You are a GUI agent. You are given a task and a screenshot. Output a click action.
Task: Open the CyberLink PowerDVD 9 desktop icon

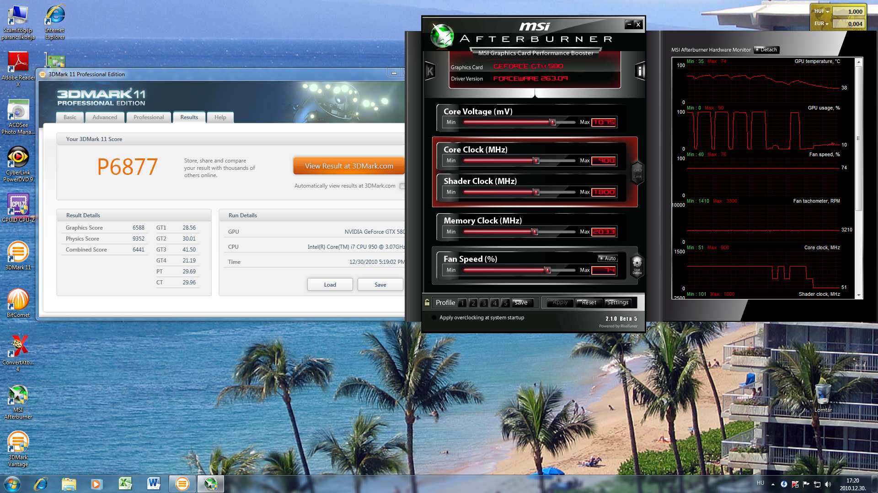click(18, 164)
